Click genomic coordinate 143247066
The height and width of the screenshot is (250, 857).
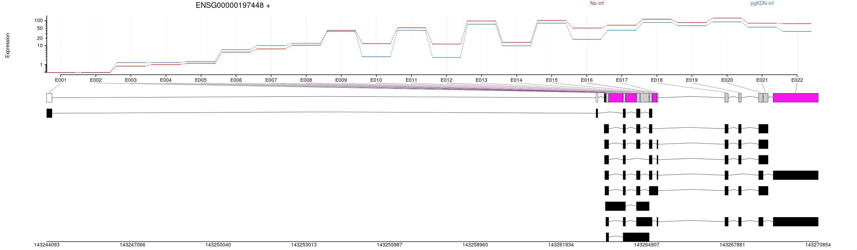[x=132, y=245]
